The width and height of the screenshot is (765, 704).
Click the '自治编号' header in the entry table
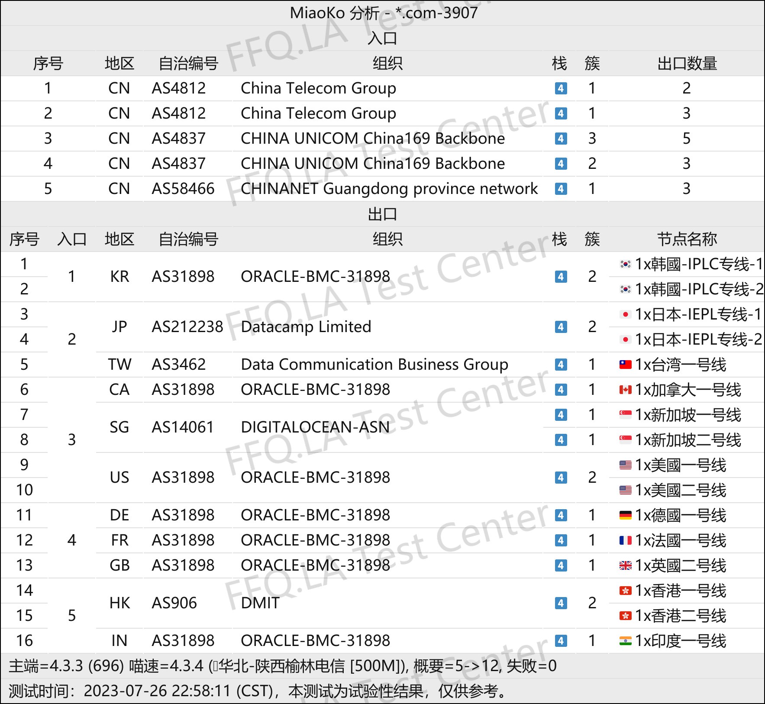[188, 64]
